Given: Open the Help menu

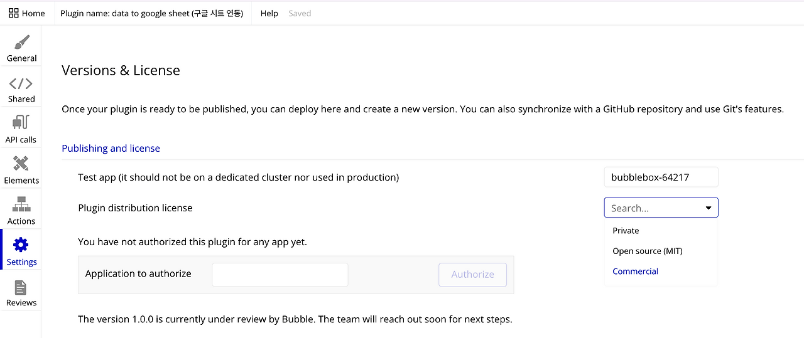Looking at the screenshot, I should (x=269, y=13).
